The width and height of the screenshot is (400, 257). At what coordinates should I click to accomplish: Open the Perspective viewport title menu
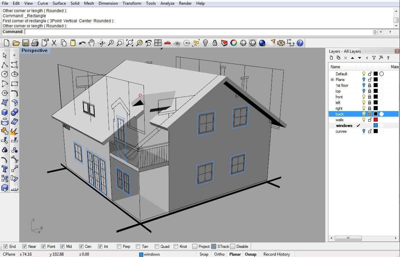pyautogui.click(x=34, y=50)
